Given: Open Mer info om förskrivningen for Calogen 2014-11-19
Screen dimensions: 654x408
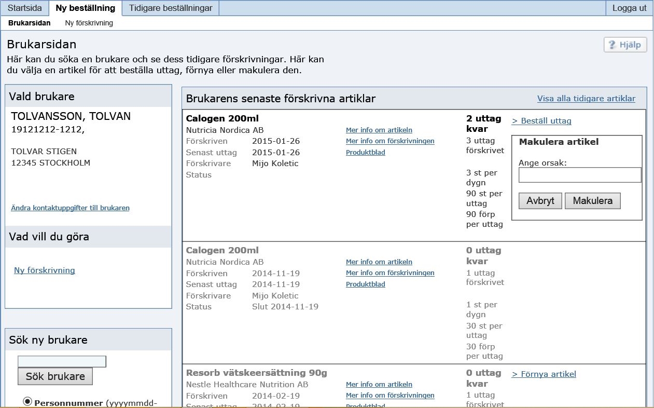Looking at the screenshot, I should pyautogui.click(x=390, y=273).
